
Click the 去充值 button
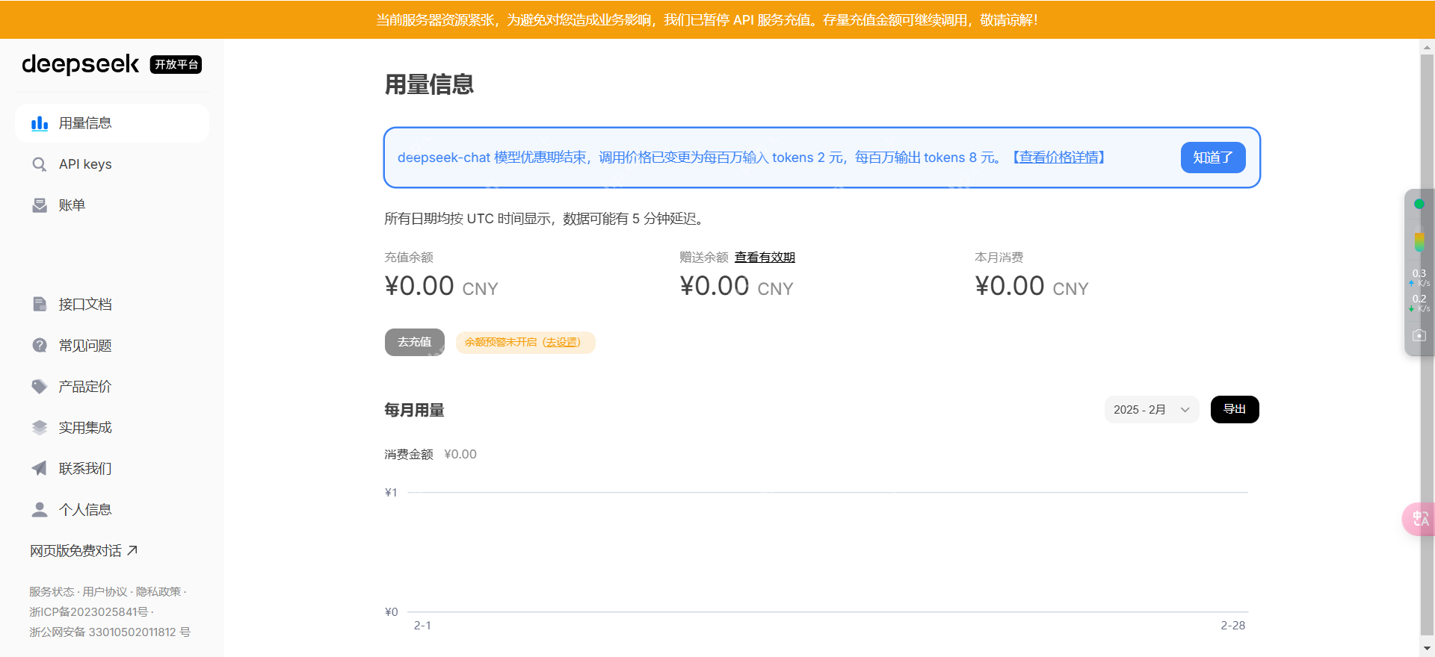coord(415,342)
